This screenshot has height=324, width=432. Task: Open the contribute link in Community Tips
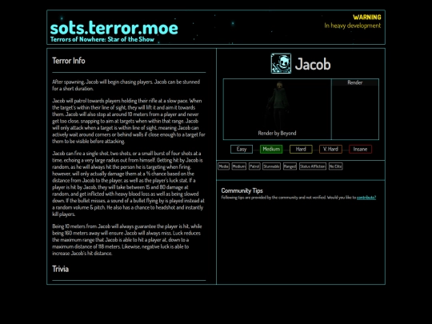(x=366, y=198)
